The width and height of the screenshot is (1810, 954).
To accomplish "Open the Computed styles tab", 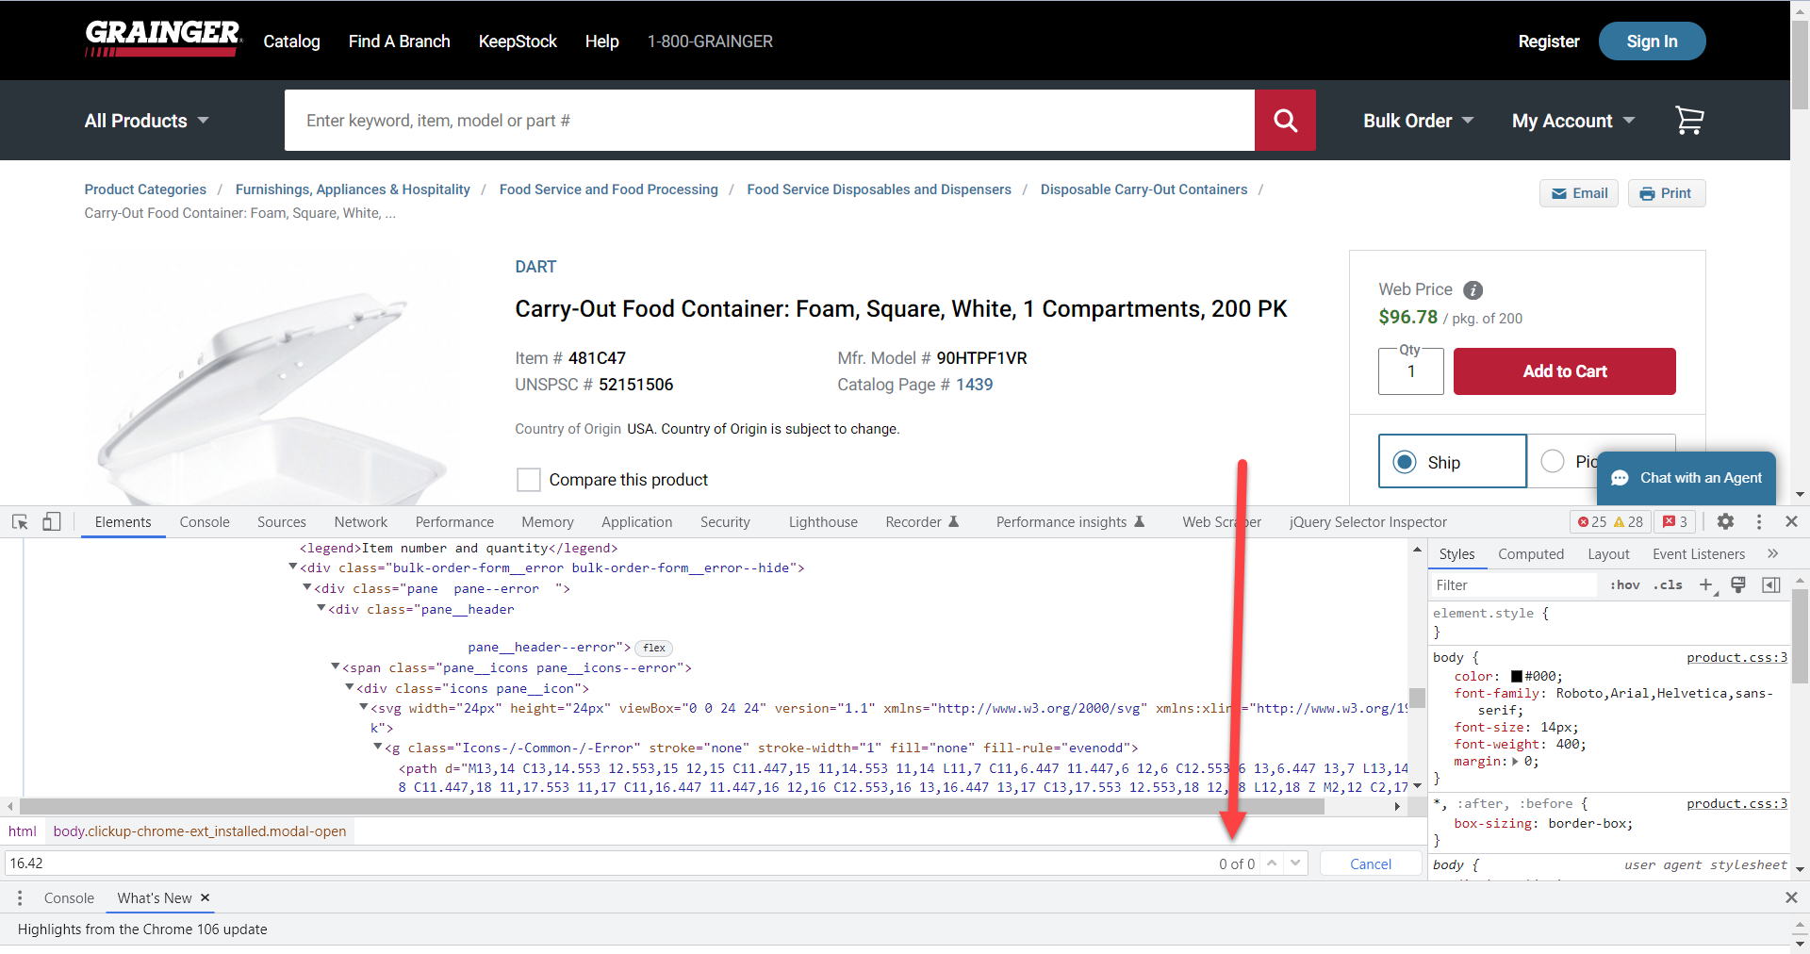I will 1531,554.
